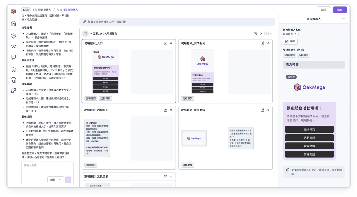This screenshot has height=197, width=357.
Task: Edit the 現場報到_常見問題 chatbot card
Action: 166,176
